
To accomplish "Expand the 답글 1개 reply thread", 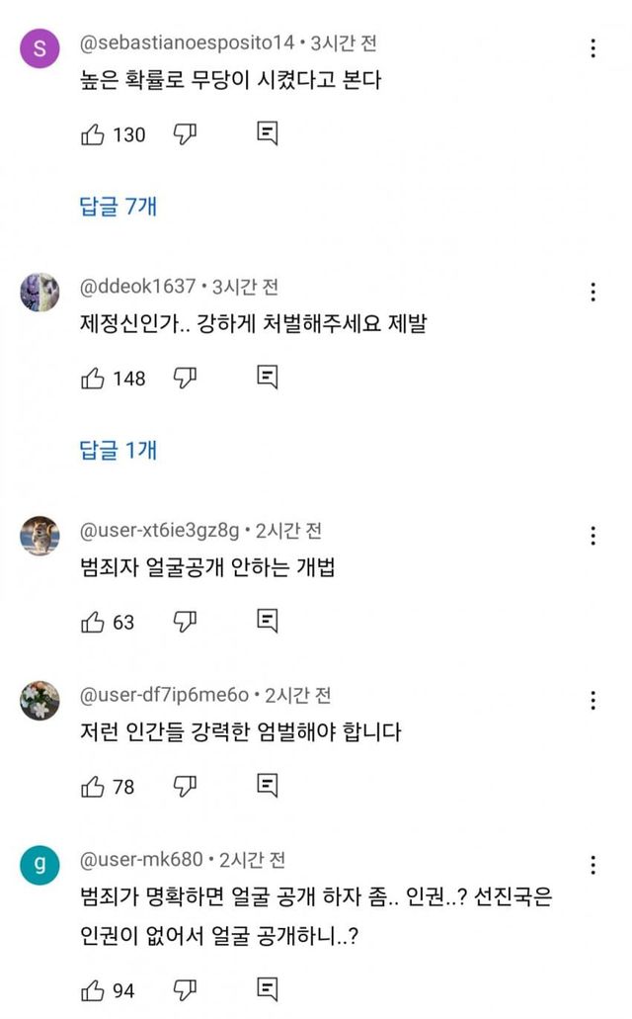I will tap(118, 451).
